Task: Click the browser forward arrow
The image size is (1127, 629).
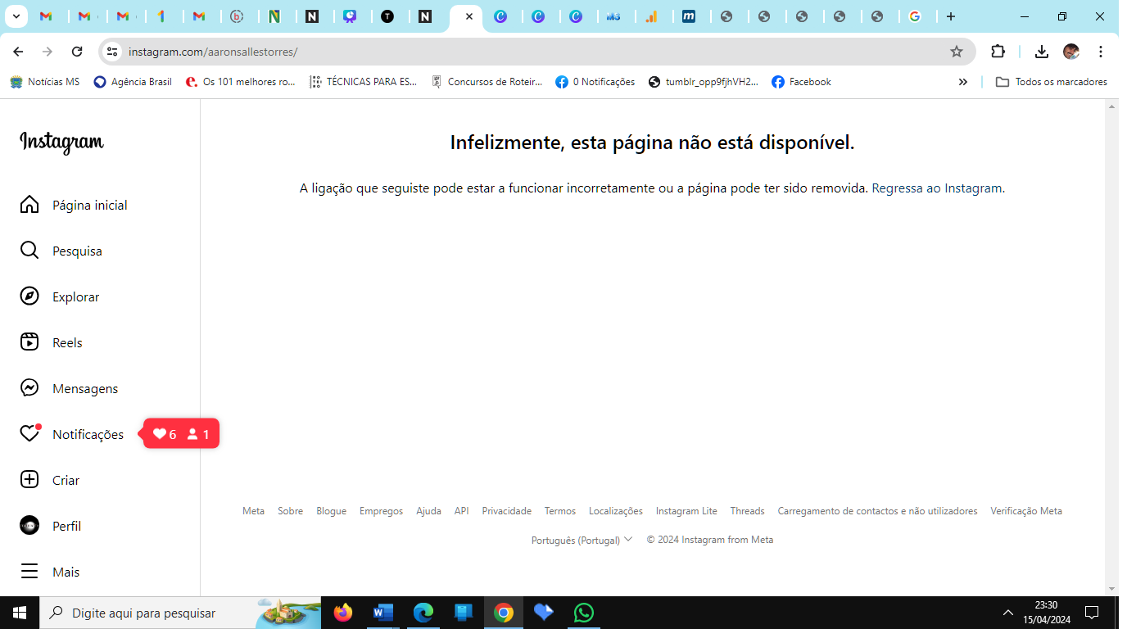Action: point(48,52)
